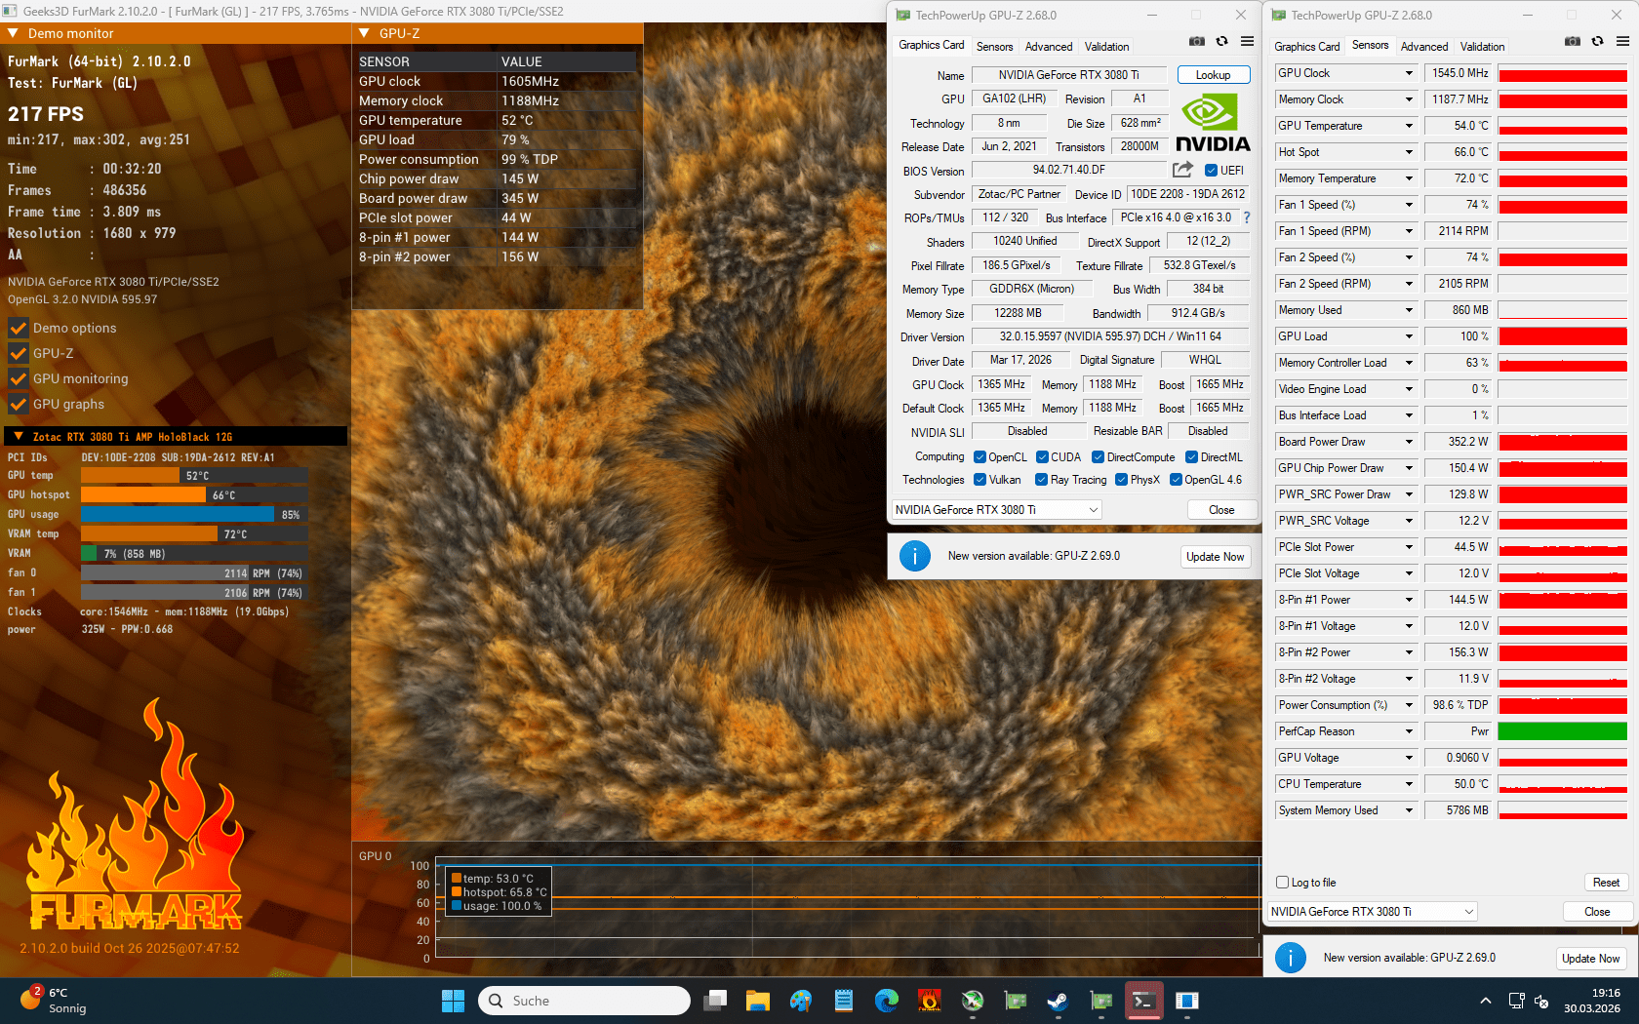Viewport: 1639px width, 1024px height.
Task: Toggle the GPU graphs checkbox
Action: [18, 404]
